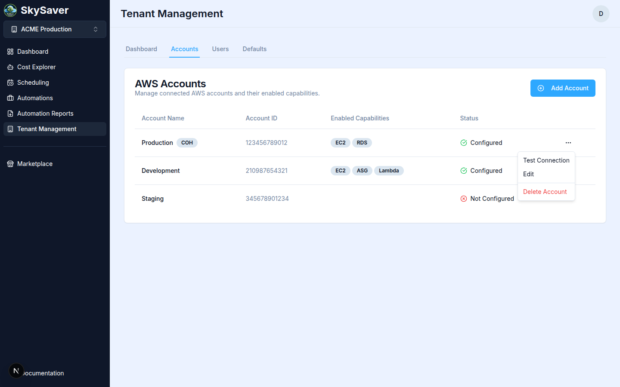Image resolution: width=620 pixels, height=387 pixels.
Task: Select Tenant Management in sidebar
Action: (55, 129)
